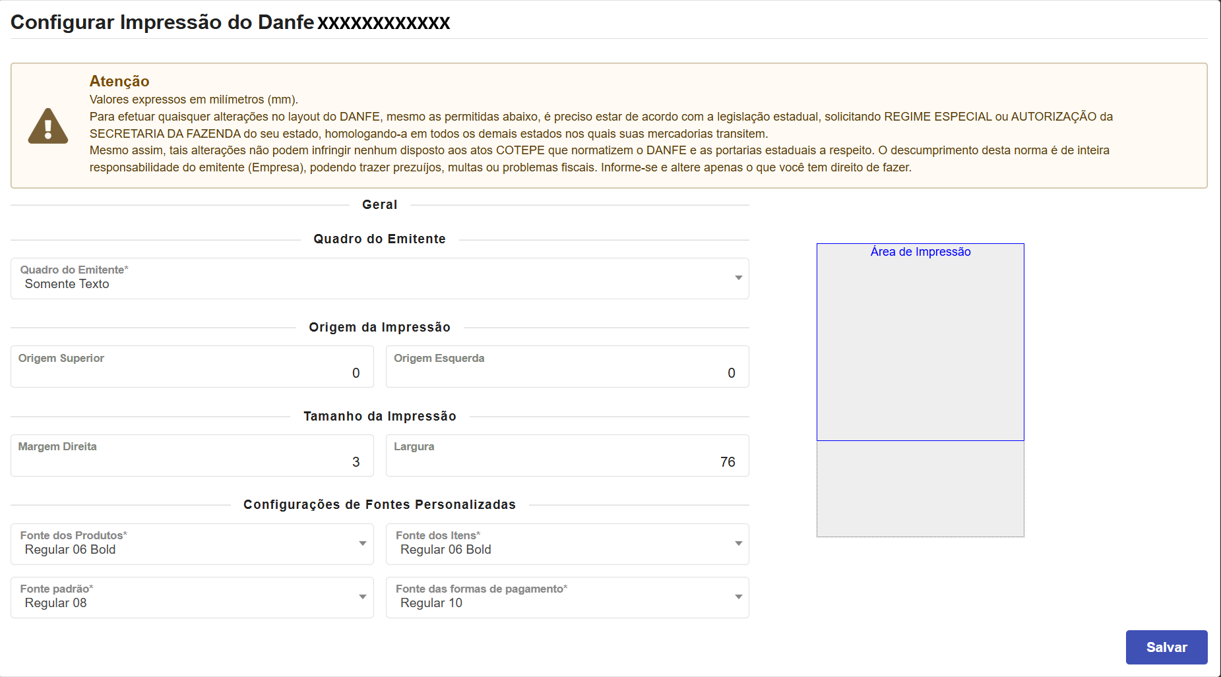Click the Origem da Impressão section title

[x=379, y=328]
